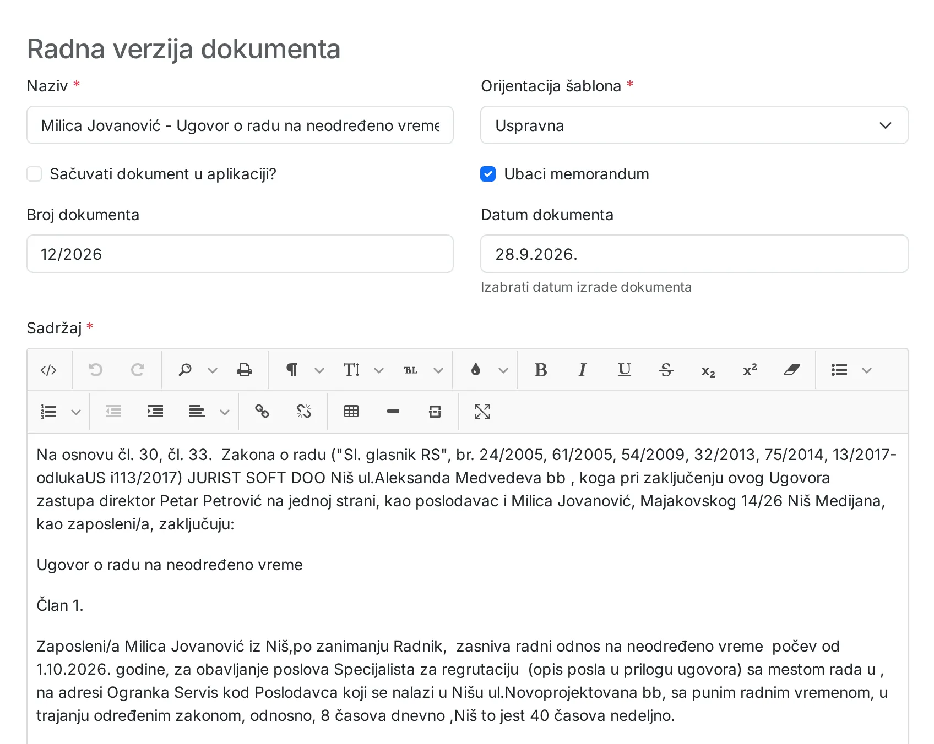Image resolution: width=934 pixels, height=744 pixels.
Task: Click 'Ubaci memorandum' label text
Action: click(577, 174)
